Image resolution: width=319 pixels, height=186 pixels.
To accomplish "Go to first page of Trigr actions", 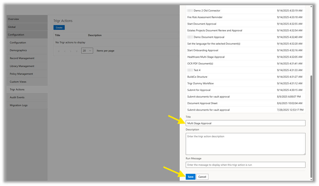I will pyautogui.click(x=59, y=51).
